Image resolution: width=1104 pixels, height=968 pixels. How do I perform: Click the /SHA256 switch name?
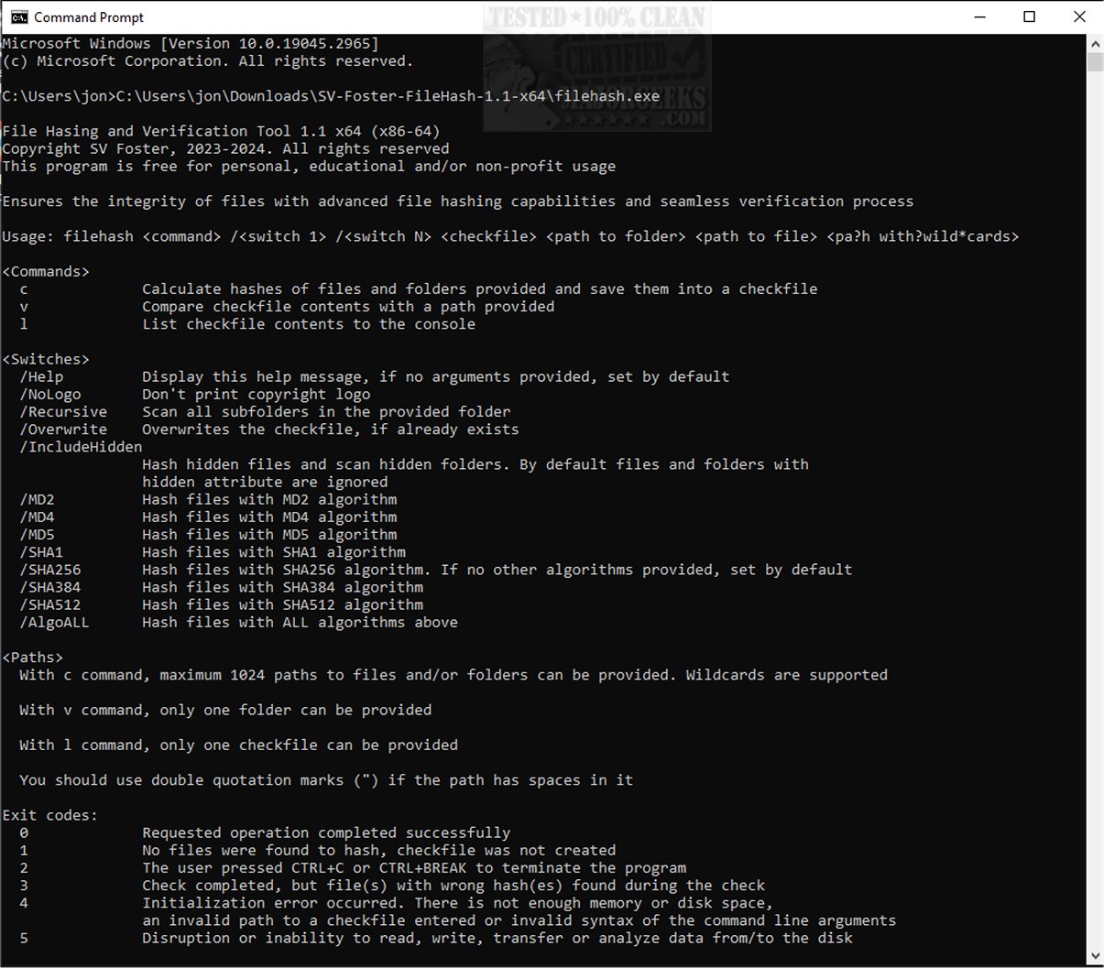50,570
